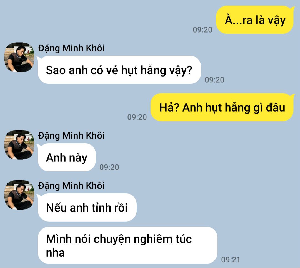
Task: Tap the 09:21 timestamp at the bottom
Action: click(x=231, y=260)
